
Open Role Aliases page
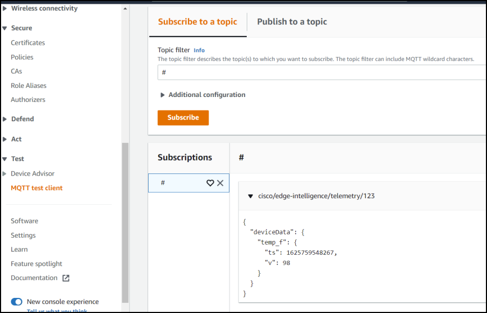click(x=29, y=86)
